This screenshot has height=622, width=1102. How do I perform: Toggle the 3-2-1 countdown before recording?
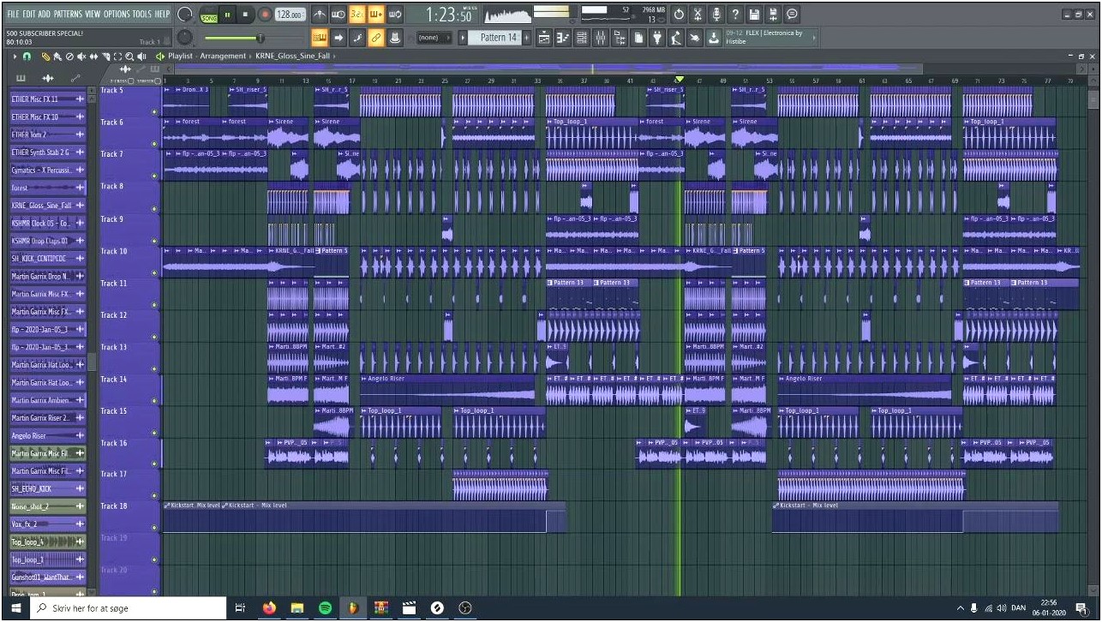pyautogui.click(x=356, y=15)
